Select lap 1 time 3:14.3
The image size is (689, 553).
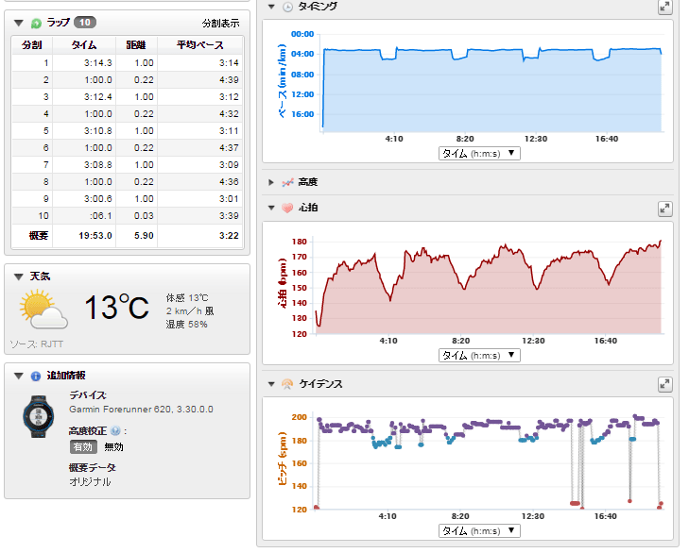(x=98, y=63)
